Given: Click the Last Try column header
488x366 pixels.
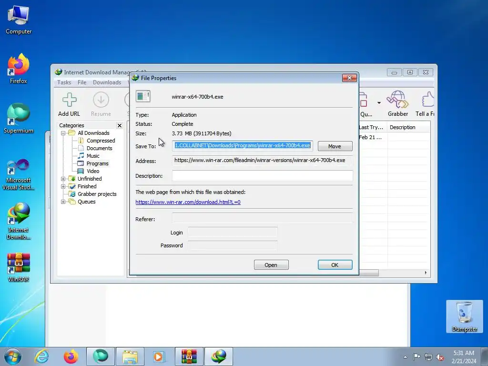Looking at the screenshot, I should point(373,127).
